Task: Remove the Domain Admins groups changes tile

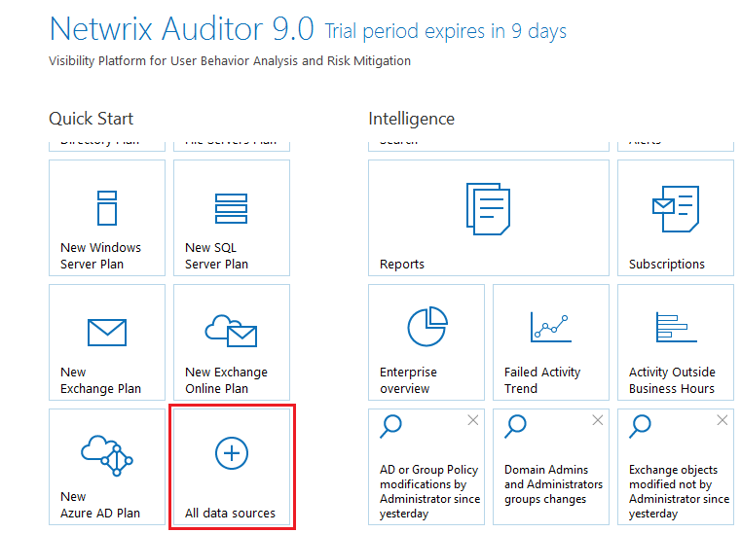Action: [598, 420]
